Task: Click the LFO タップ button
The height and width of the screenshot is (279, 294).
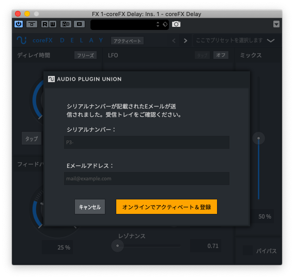Action: [202, 55]
